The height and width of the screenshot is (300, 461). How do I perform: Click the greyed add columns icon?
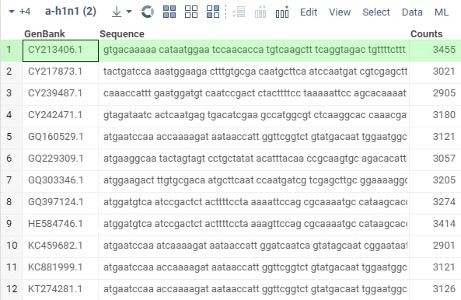260,12
